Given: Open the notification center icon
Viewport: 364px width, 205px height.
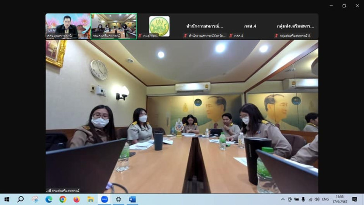Looking at the screenshot, I should point(354,199).
